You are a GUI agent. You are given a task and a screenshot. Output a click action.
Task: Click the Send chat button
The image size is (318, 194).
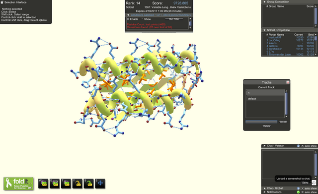[305, 183]
